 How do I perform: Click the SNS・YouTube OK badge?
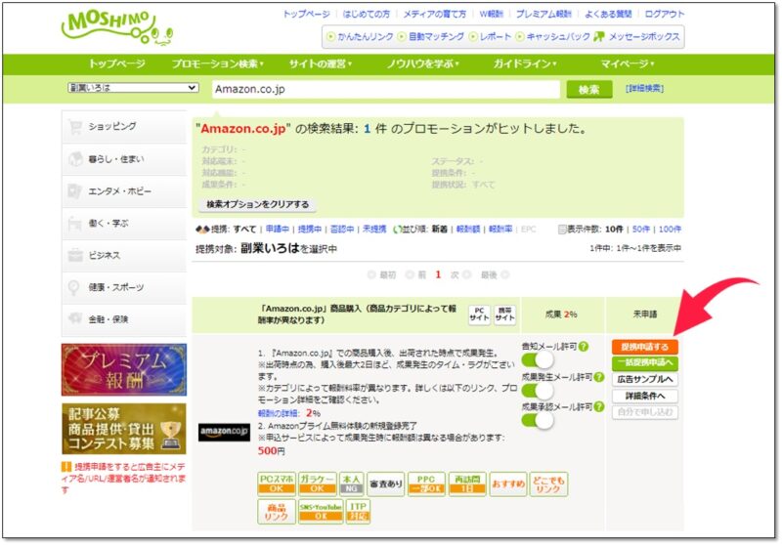pos(321,512)
